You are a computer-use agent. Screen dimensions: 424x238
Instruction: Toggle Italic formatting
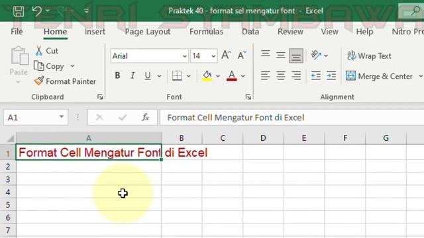pos(132,75)
